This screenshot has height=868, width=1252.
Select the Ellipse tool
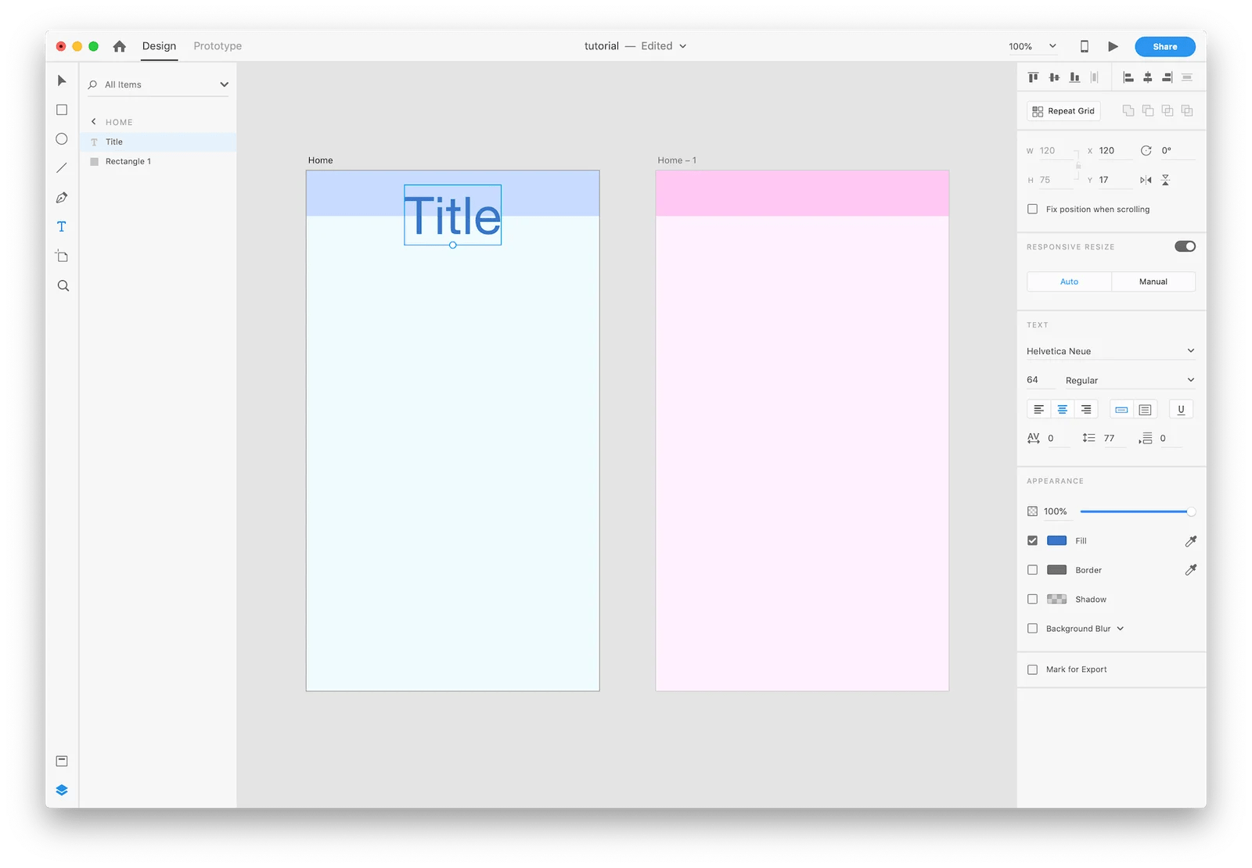click(62, 139)
